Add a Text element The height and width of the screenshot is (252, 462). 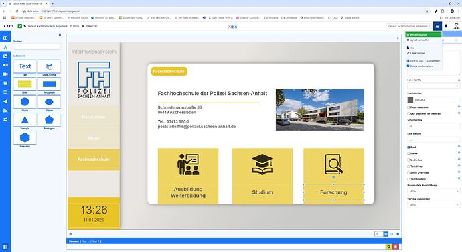pyautogui.click(x=25, y=66)
